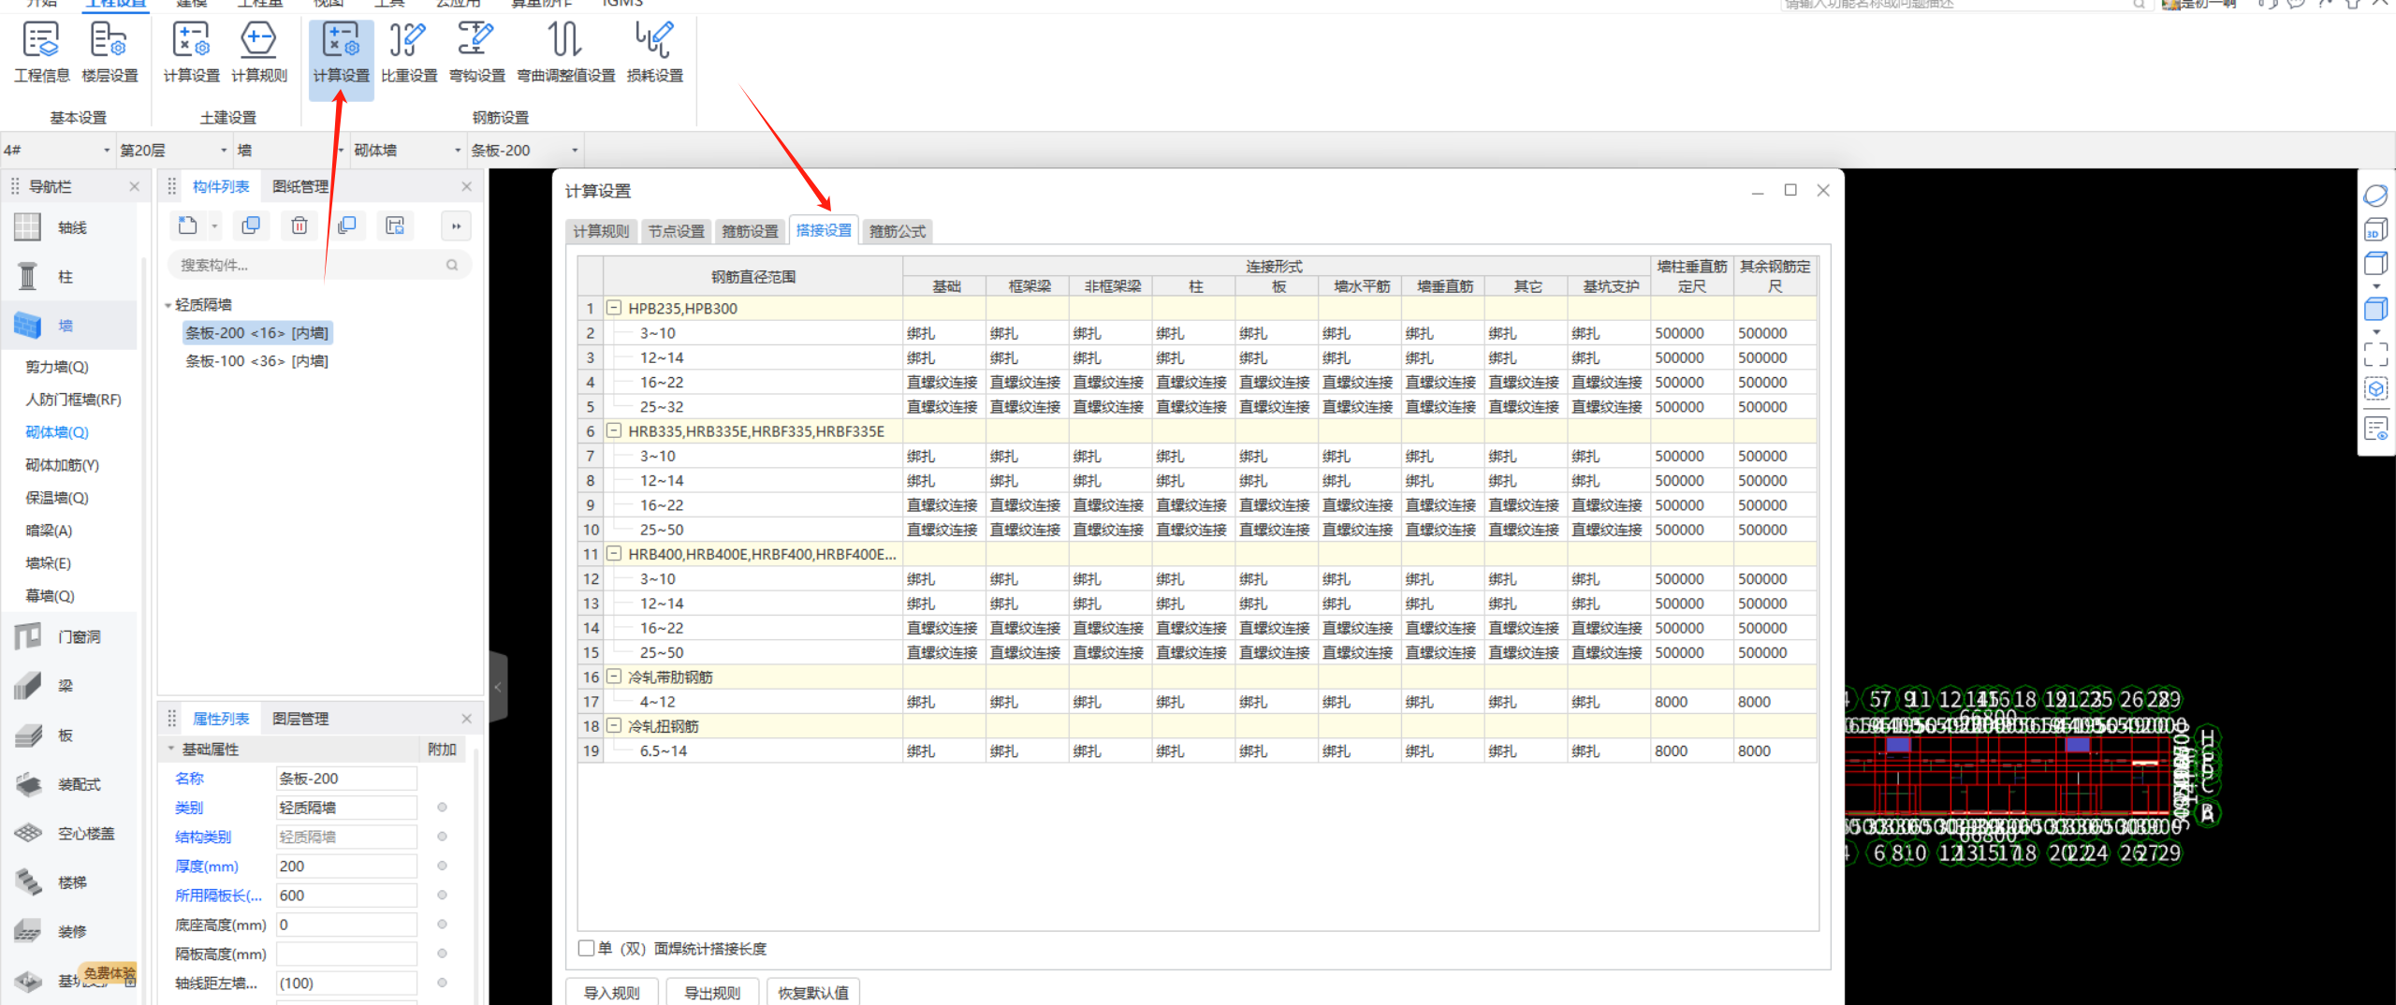Collapse HRB335,HRB335E group row

point(615,430)
